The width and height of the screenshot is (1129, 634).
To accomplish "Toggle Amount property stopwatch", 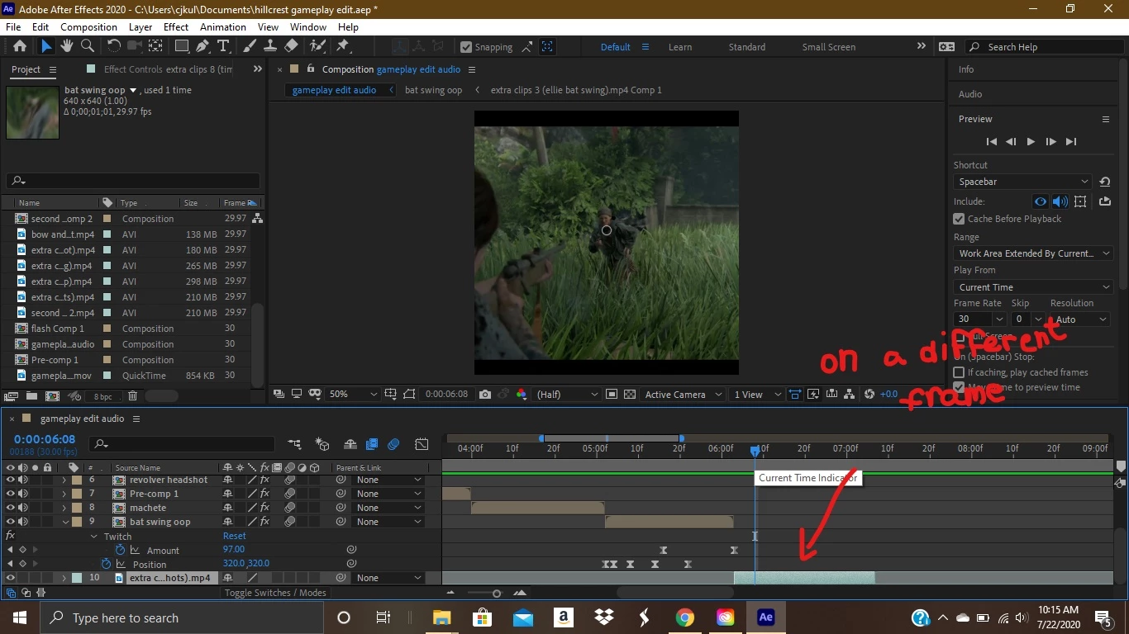I will point(120,550).
